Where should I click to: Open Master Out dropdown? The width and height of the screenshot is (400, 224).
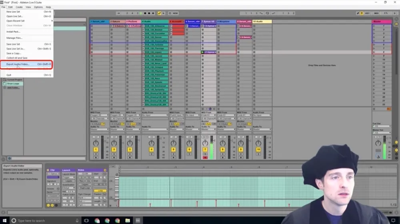[382, 133]
